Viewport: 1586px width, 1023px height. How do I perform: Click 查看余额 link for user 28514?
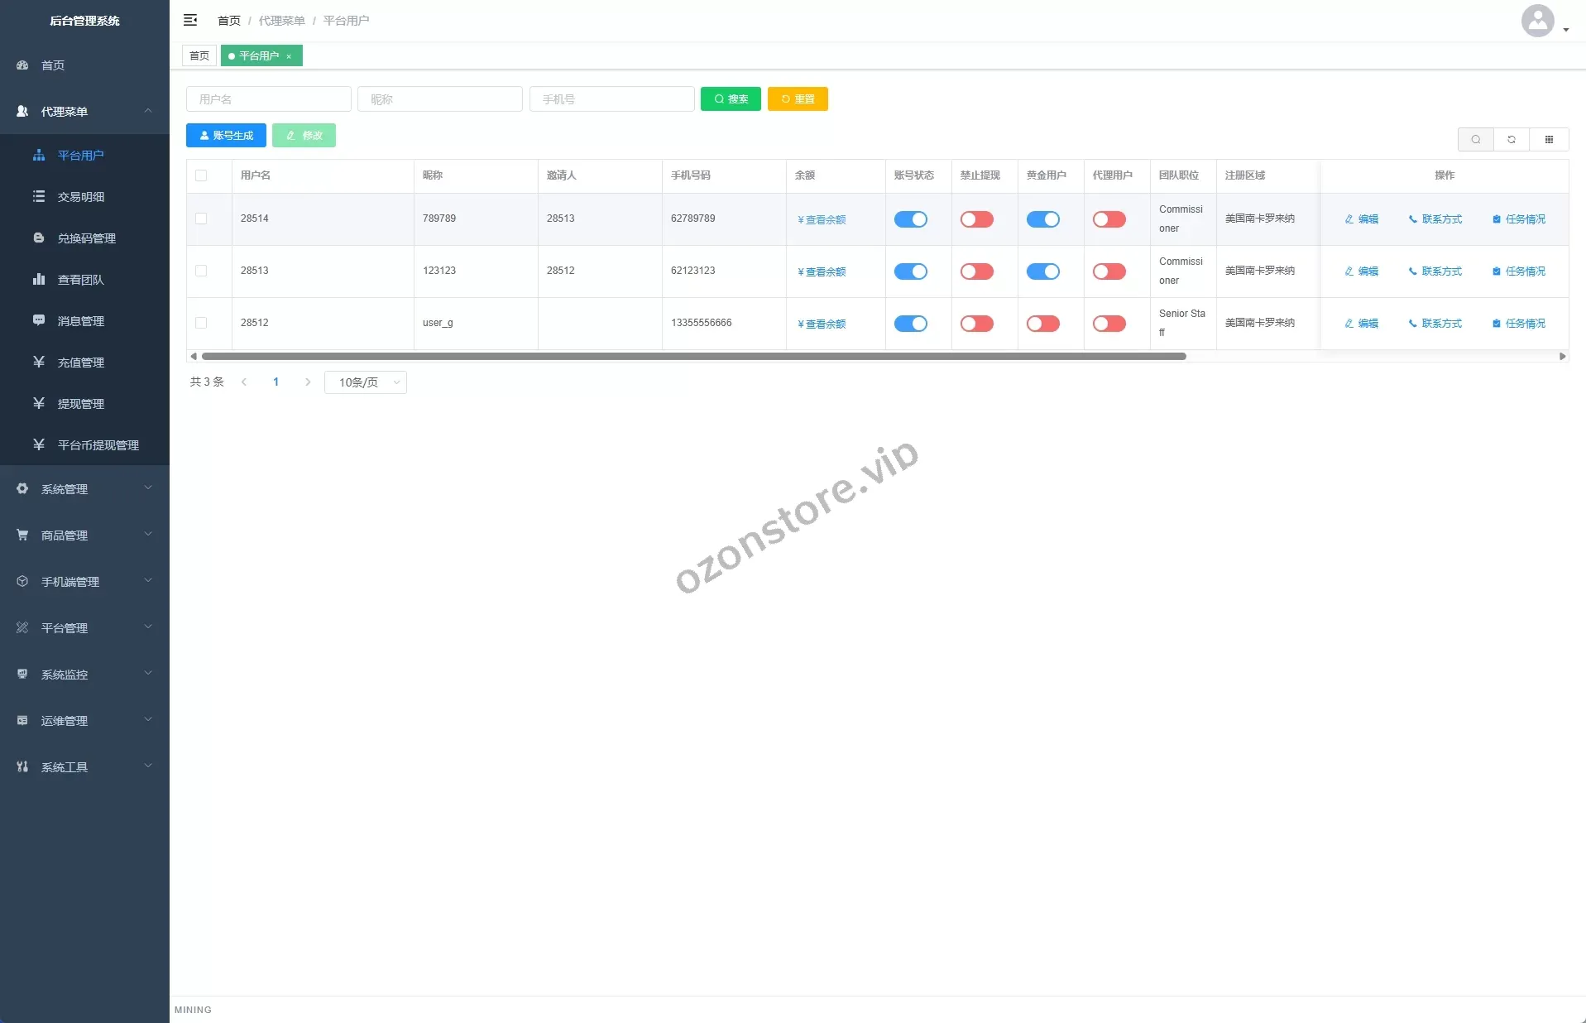point(822,220)
